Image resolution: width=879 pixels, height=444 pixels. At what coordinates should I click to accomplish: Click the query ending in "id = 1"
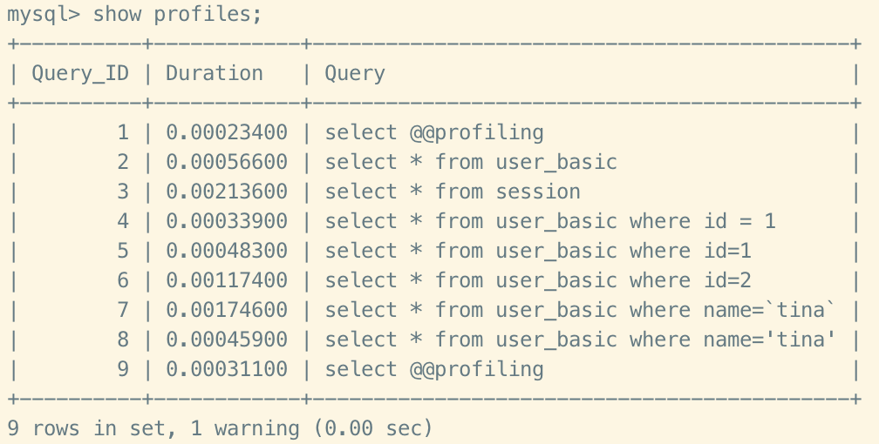(549, 222)
